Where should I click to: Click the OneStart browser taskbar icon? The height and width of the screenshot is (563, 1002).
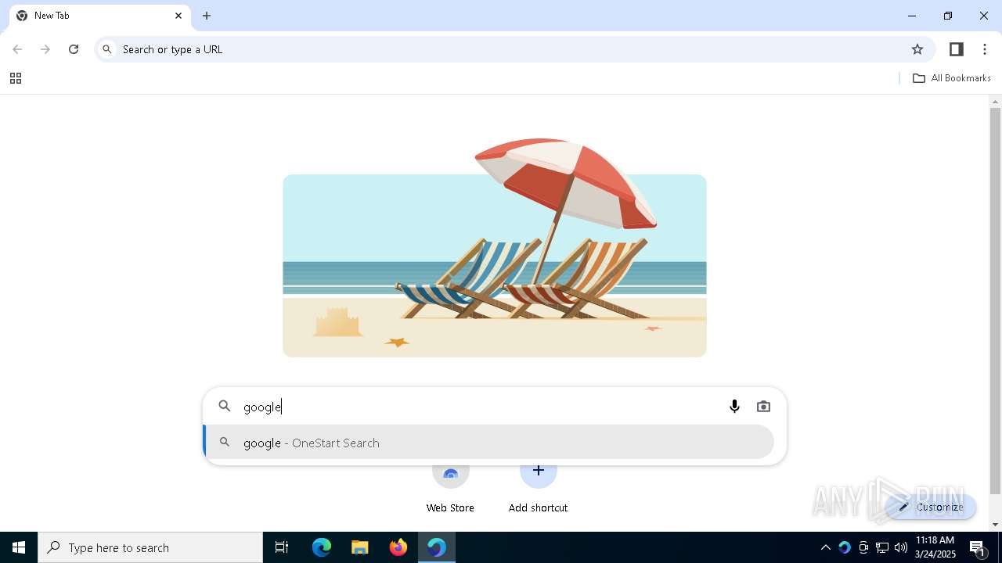coord(437,547)
